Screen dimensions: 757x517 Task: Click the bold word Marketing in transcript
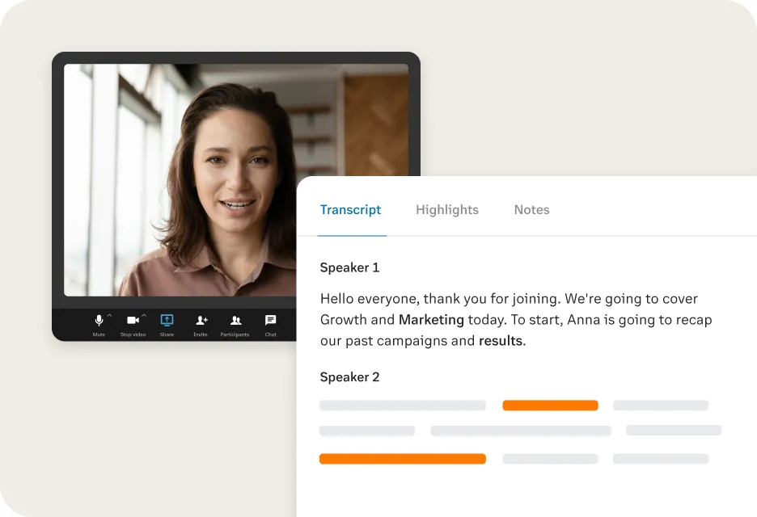pyautogui.click(x=431, y=320)
